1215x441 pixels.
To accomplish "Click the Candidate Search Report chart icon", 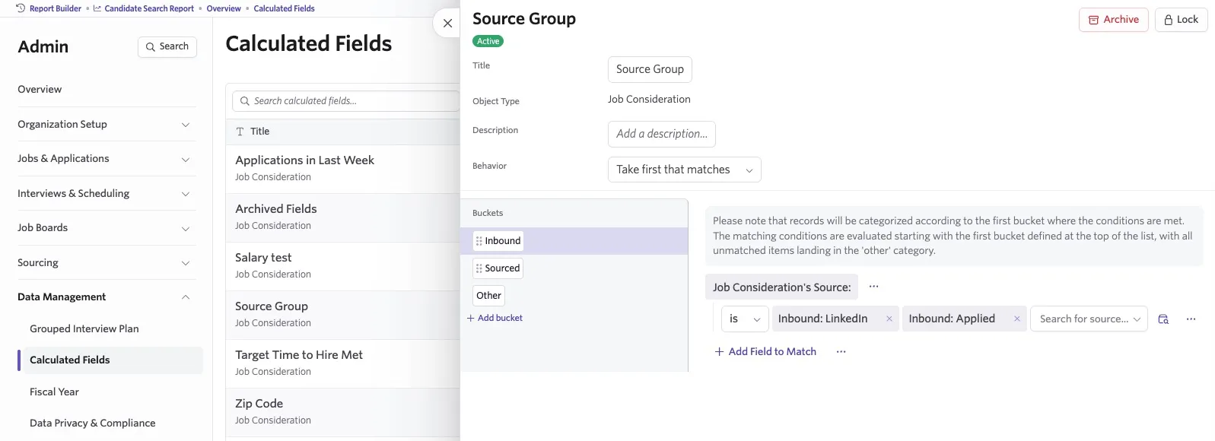I will click(x=97, y=8).
